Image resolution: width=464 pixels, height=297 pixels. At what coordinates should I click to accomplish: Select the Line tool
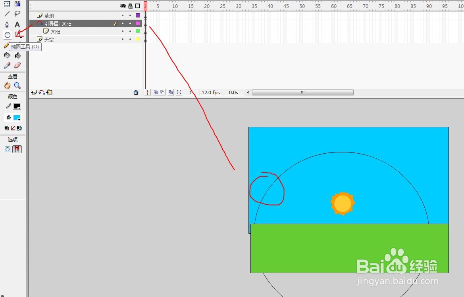[7, 13]
